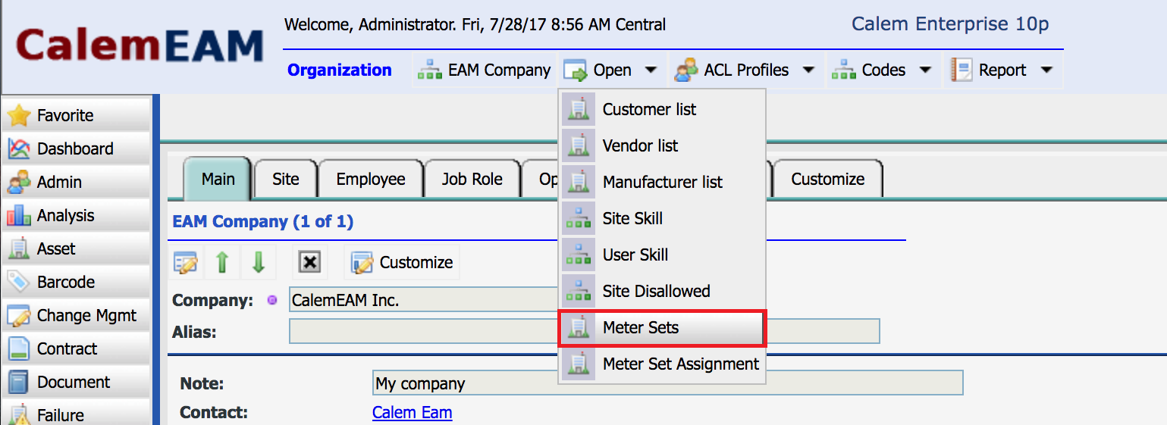Select User Skill menu entry
This screenshot has width=1167, height=425.
point(662,255)
